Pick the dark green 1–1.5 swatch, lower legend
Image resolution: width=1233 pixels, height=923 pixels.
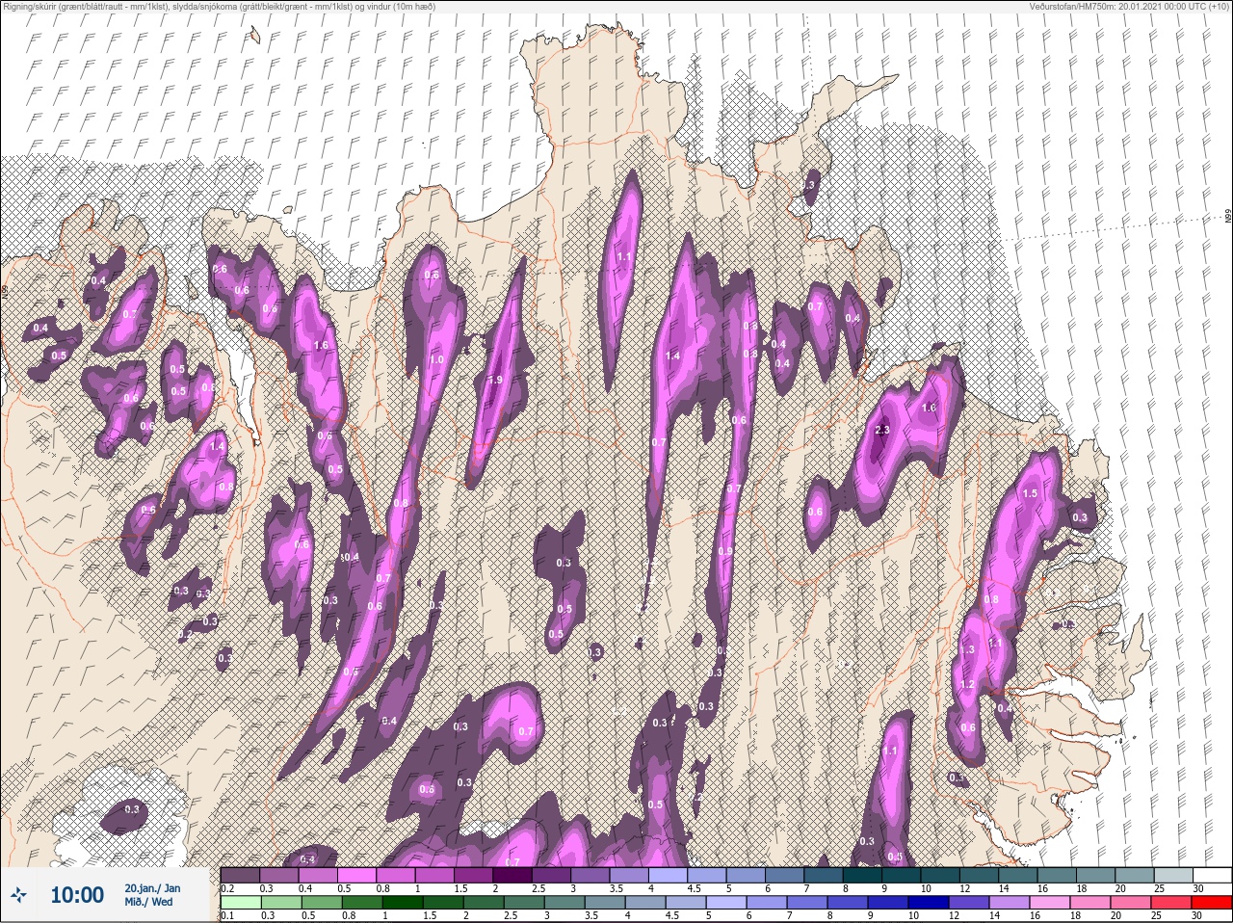click(402, 903)
